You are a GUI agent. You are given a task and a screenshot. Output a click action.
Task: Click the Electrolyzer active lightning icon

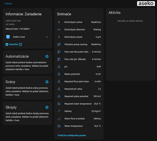pyautogui.click(x=59, y=22)
